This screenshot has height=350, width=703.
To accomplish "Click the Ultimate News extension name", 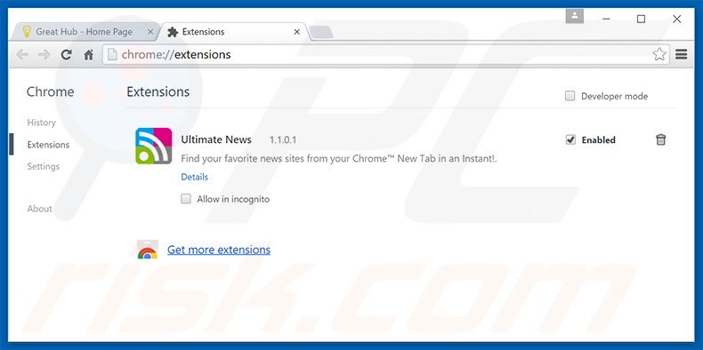I will 216,139.
